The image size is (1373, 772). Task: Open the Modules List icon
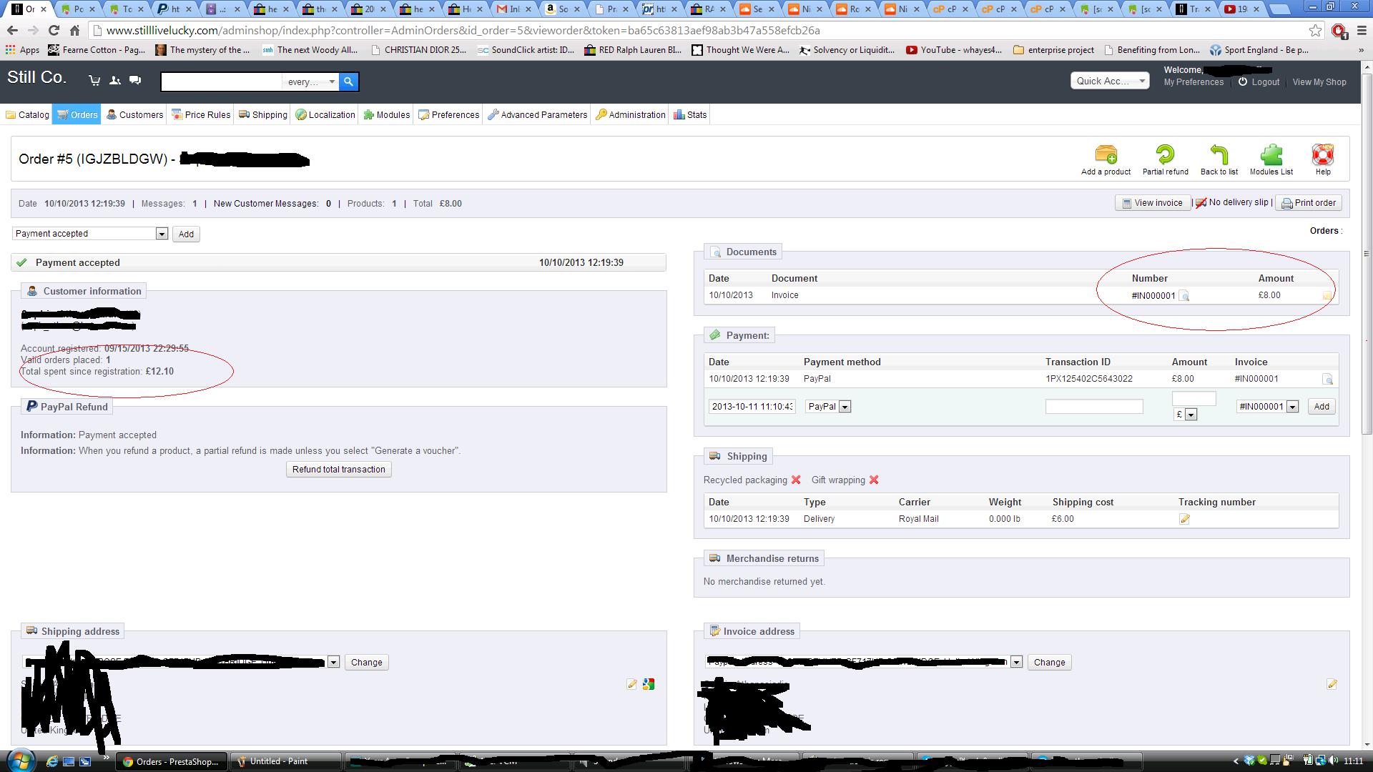coord(1271,154)
